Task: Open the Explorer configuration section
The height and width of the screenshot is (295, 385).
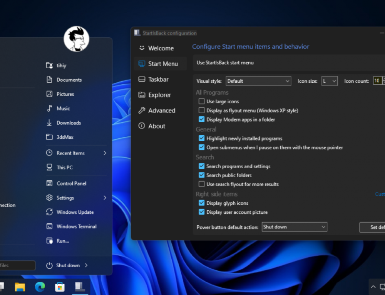Action: pos(159,95)
